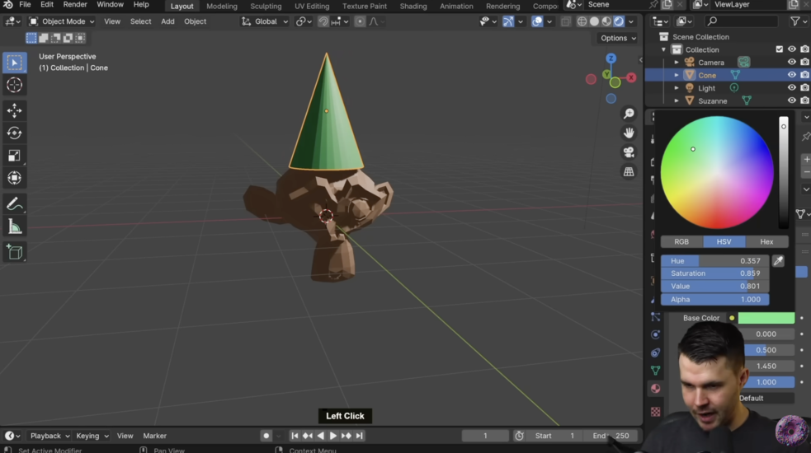
Task: Toggle snapping magnet
Action: (x=323, y=21)
